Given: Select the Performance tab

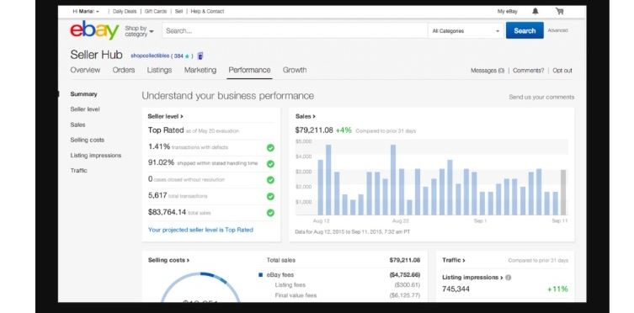Looking at the screenshot, I should (249, 70).
